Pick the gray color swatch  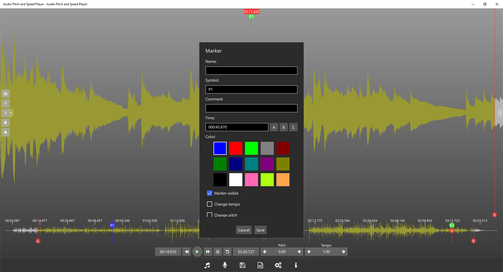pyautogui.click(x=267, y=148)
